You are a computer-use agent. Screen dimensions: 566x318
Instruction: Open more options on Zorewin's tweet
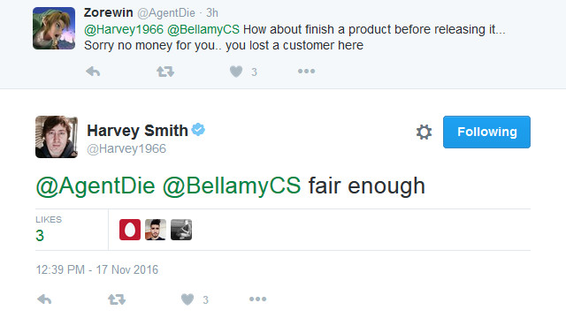point(307,72)
